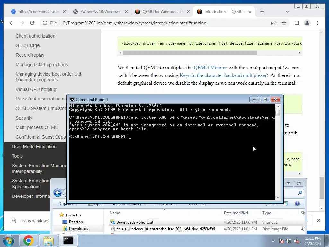The image size is (329, 247).
Task: Minimize the Command Prompt window
Action: point(254,100)
